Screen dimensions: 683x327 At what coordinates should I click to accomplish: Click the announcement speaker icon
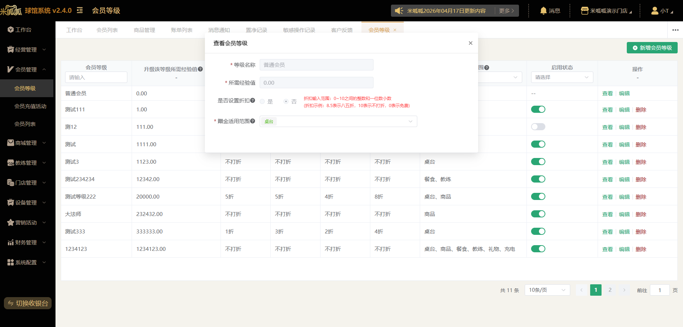[399, 11]
